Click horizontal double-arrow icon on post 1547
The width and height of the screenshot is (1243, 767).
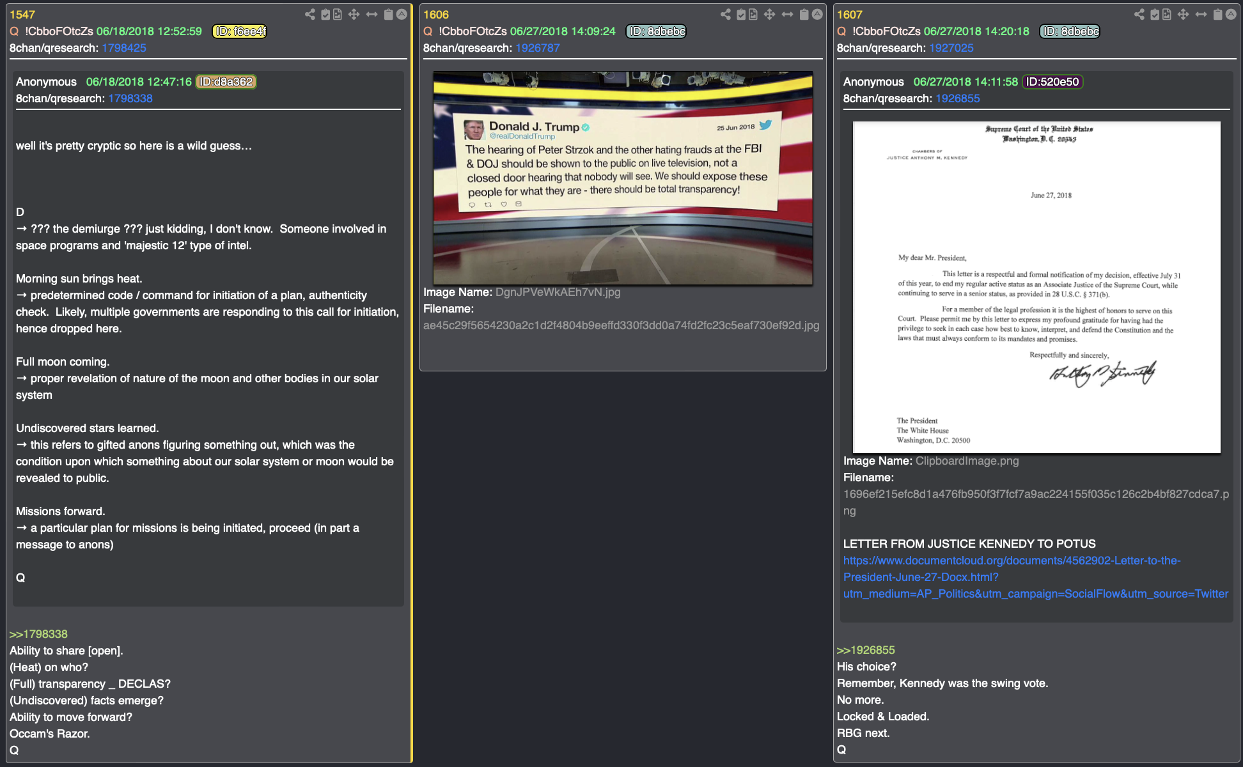(371, 14)
